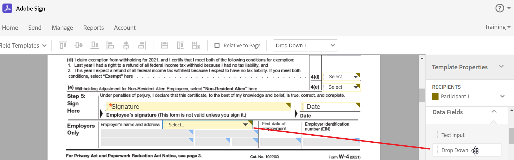Click the Participant 1 color swatch
Image resolution: width=514 pixels, height=160 pixels.
tap(435, 96)
